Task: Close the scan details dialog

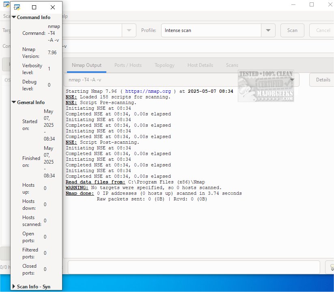Action: pos(53,7)
